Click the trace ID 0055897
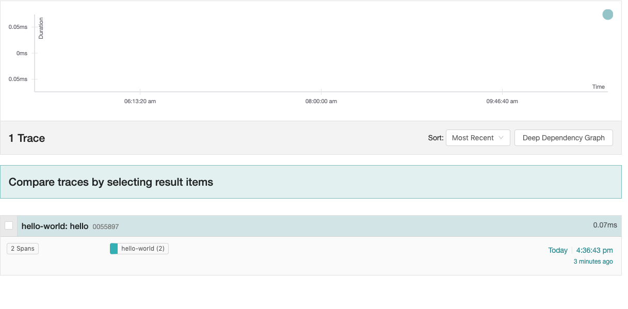628x309 pixels. pyautogui.click(x=106, y=226)
